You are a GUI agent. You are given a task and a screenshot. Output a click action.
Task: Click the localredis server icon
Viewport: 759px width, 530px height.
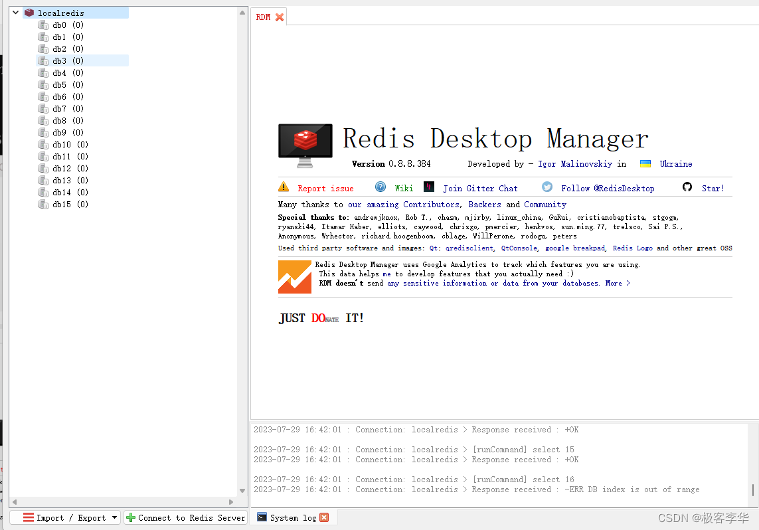[29, 13]
